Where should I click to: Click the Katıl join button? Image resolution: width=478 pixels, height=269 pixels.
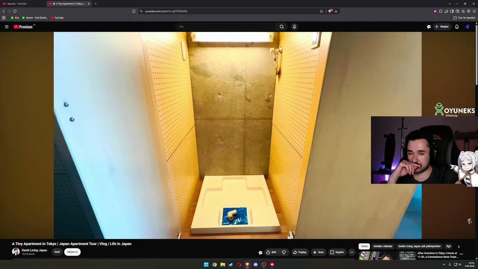[x=57, y=252]
